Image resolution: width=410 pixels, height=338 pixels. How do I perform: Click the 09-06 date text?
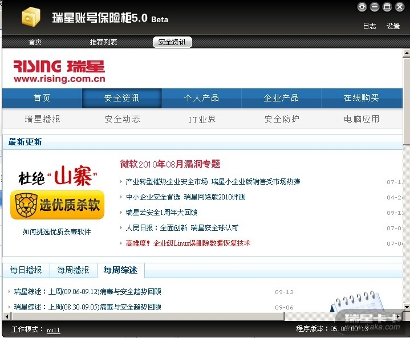[284, 307]
